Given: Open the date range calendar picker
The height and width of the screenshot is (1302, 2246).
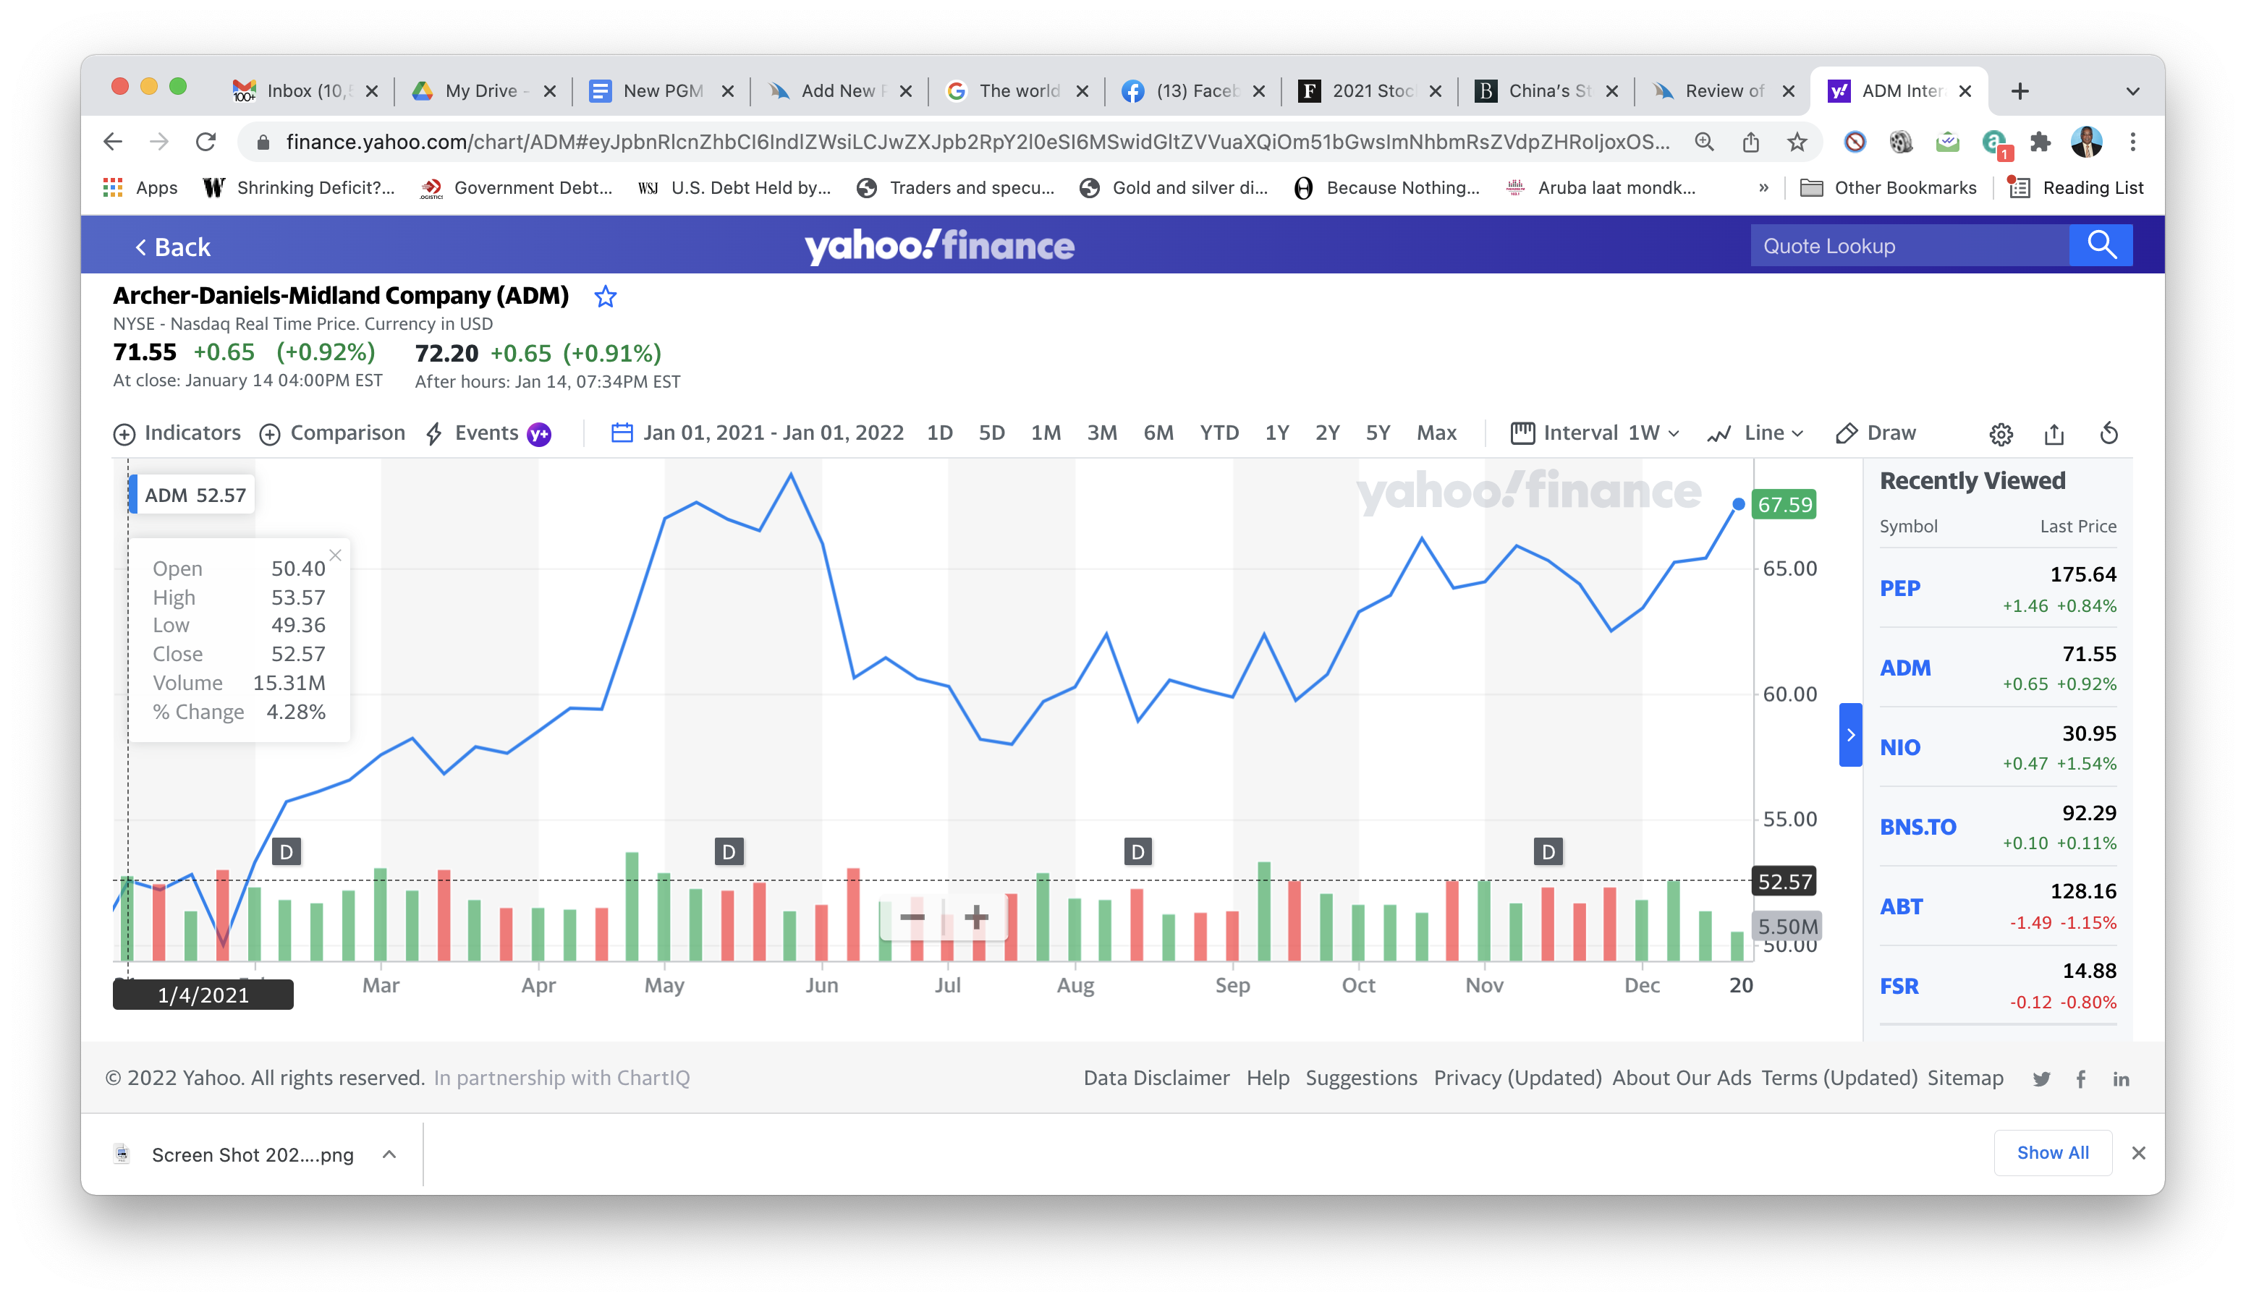Looking at the screenshot, I should (x=757, y=433).
